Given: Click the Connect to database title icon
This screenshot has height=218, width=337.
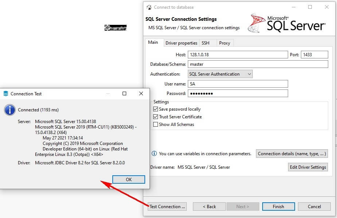Looking at the screenshot, I should [x=149, y=7].
